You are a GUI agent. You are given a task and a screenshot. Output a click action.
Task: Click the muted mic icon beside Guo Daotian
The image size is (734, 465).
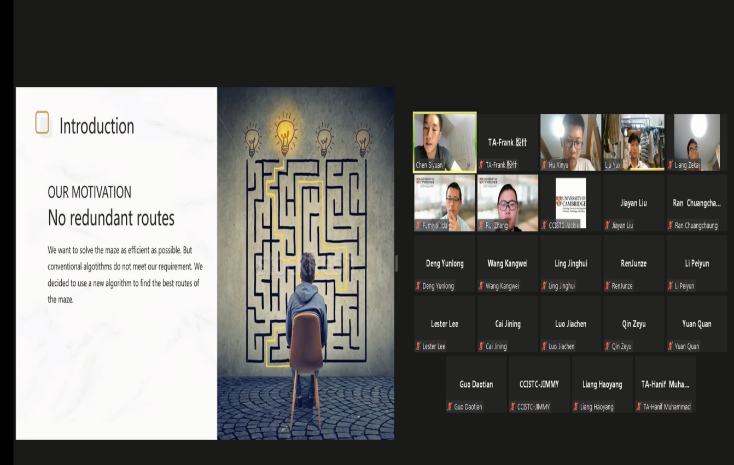tap(450, 407)
